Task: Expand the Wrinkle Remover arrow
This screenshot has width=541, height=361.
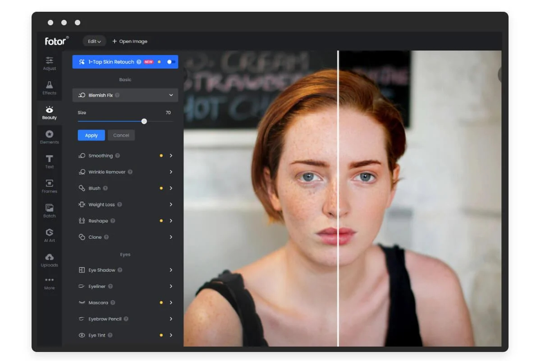Action: coord(171,172)
